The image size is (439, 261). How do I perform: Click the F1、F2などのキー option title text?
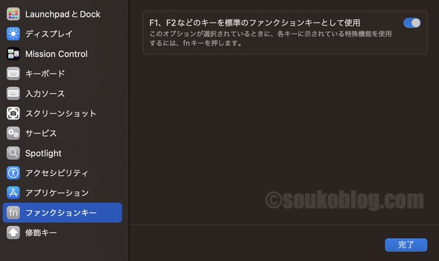[255, 23]
